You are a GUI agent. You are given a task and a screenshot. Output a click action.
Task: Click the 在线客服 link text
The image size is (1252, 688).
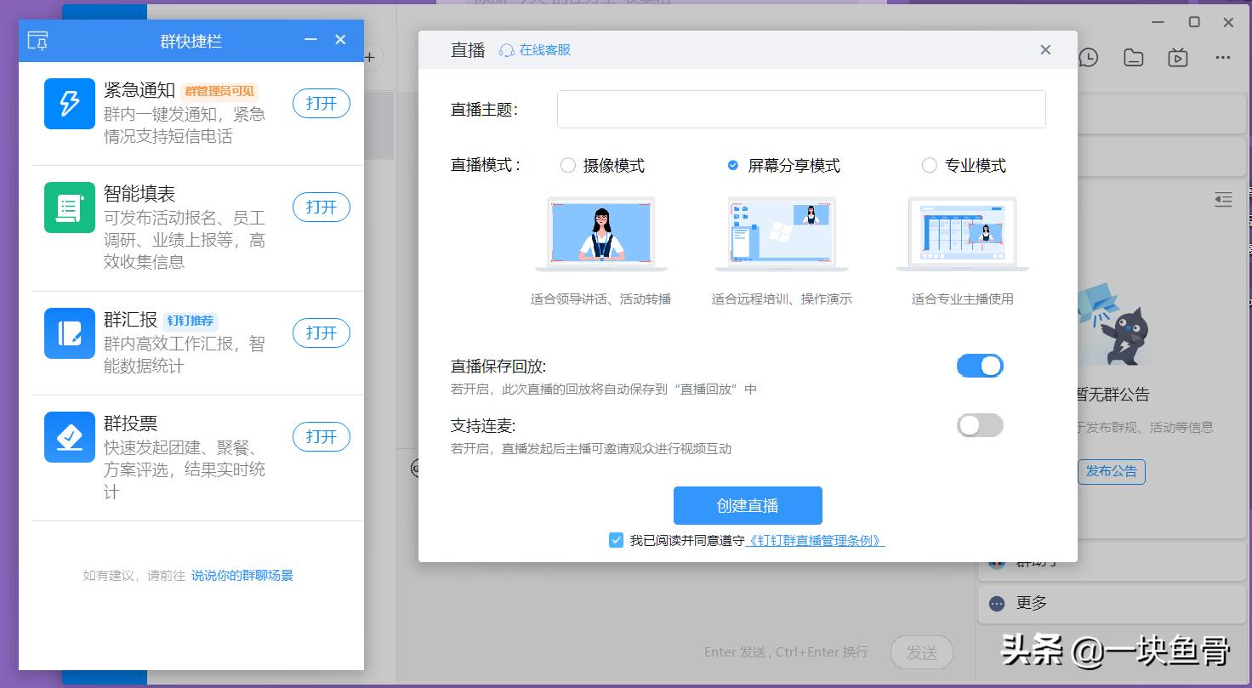click(545, 50)
